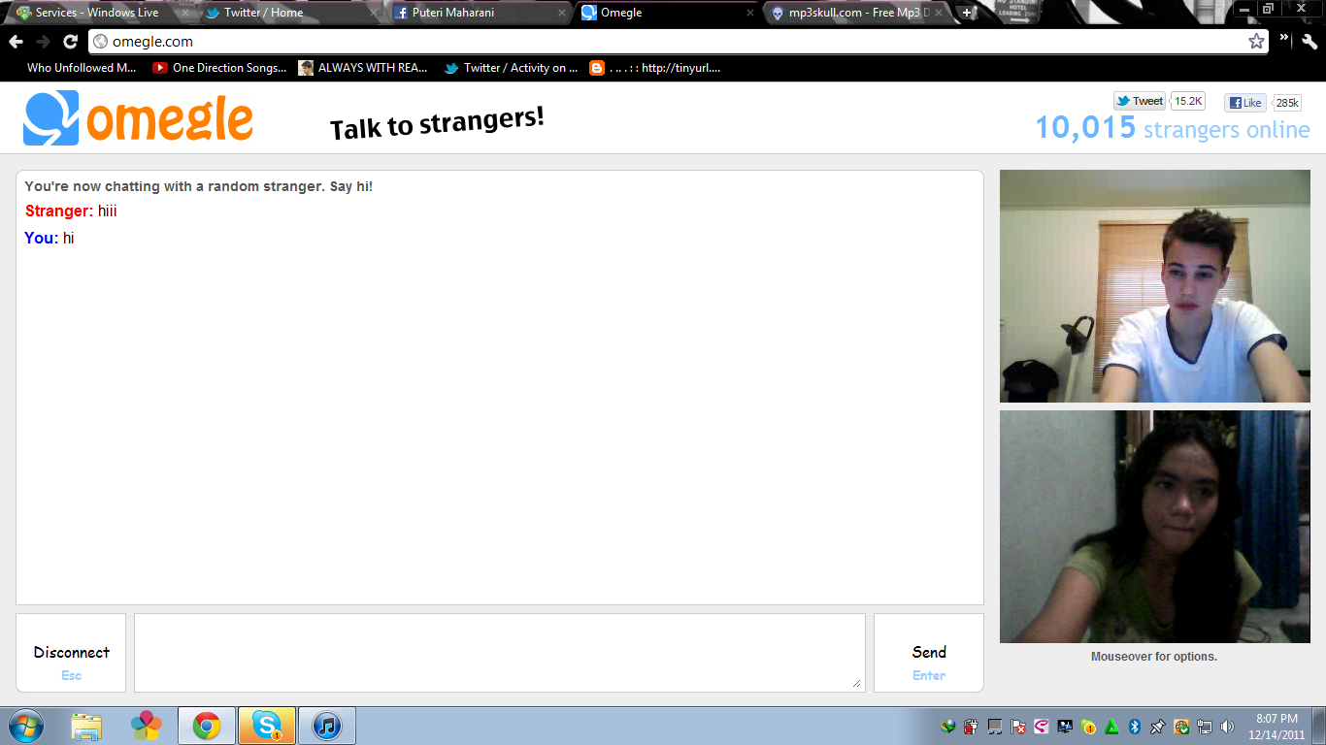
Task: Open network connection tray icon
Action: 1205,727
